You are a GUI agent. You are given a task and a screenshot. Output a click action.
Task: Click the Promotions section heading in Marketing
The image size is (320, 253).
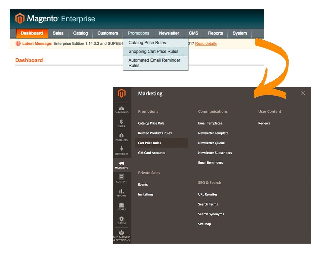tap(148, 111)
